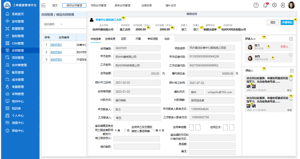The height and width of the screenshot is (159, 300).
Task: Click the 申请审批 button
Action: click(x=287, y=22)
